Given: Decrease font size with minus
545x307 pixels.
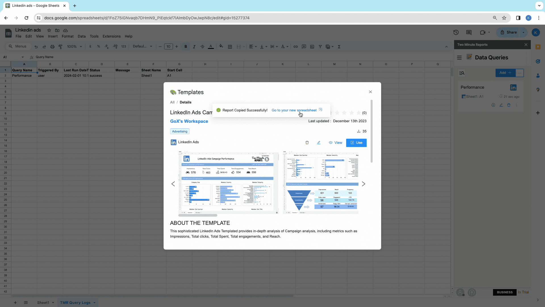Looking at the screenshot, I should (x=160, y=47).
